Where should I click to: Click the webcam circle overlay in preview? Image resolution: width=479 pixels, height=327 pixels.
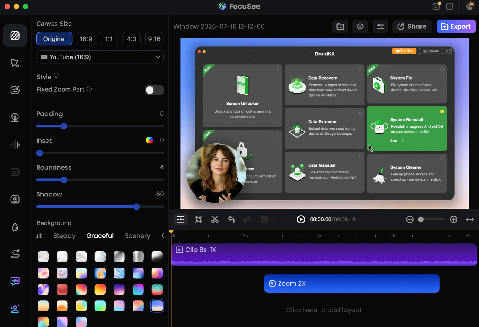tap(216, 173)
